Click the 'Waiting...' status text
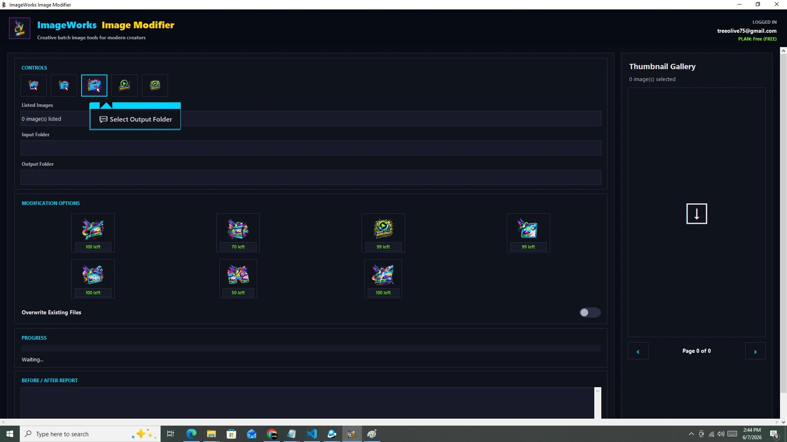The height and width of the screenshot is (442, 787). coord(32,360)
